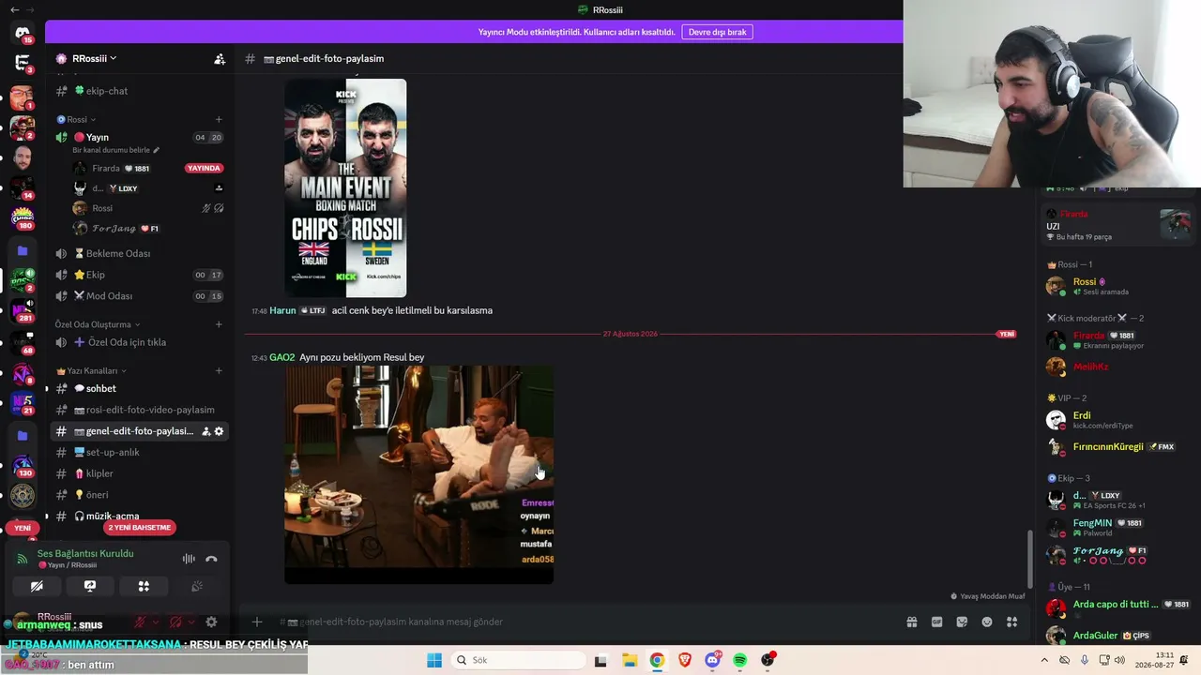Open the GIF picker
Screen dimensions: 1201x675
[x=936, y=622]
